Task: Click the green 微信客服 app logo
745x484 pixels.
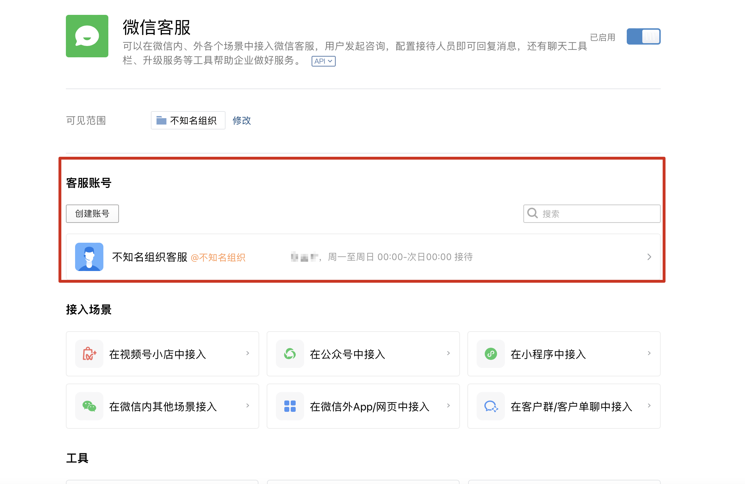Action: coord(87,36)
